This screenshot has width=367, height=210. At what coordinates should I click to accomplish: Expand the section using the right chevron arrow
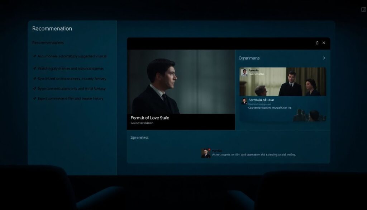click(x=324, y=58)
